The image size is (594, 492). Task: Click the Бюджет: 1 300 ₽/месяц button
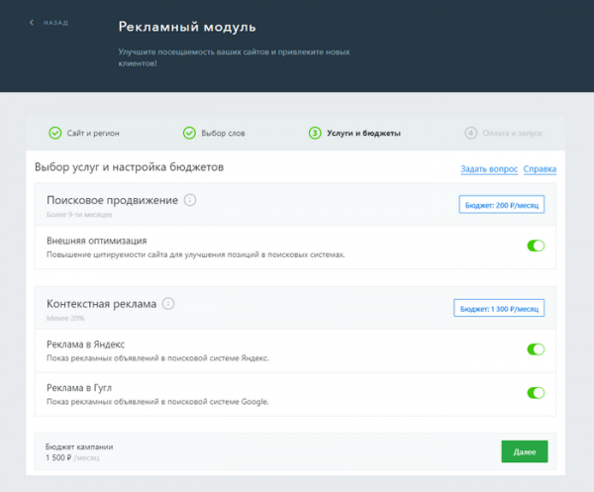tap(499, 308)
